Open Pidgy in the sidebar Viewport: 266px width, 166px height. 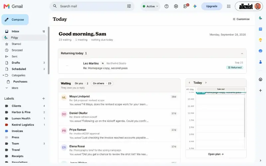[25, 38]
